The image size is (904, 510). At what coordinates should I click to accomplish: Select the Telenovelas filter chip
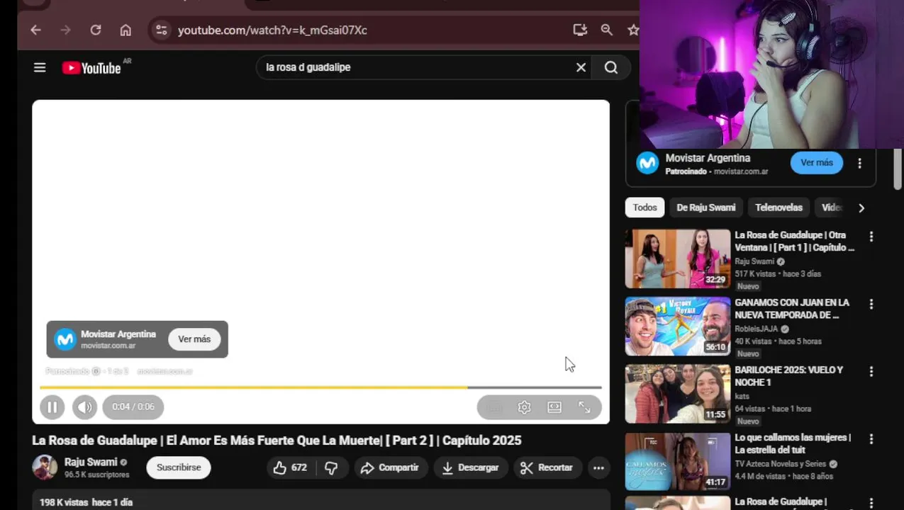pos(779,208)
